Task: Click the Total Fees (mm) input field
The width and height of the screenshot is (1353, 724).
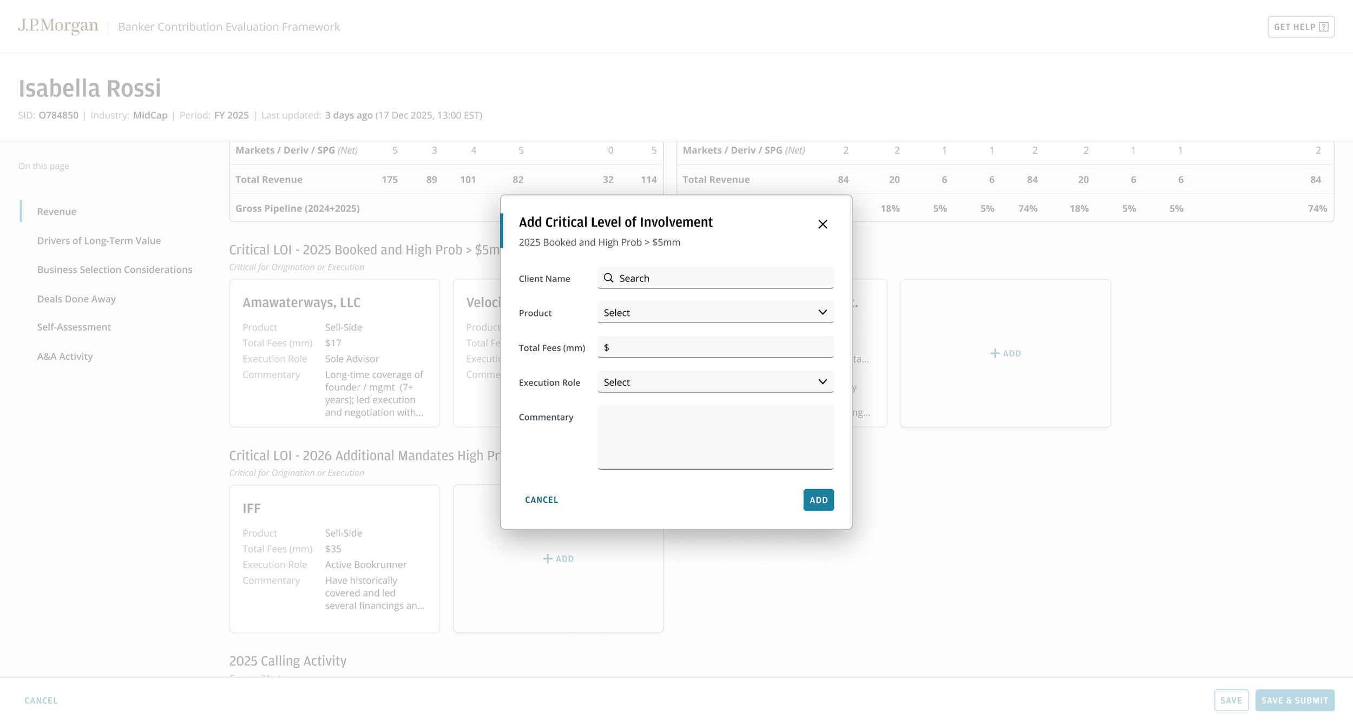Action: [715, 347]
